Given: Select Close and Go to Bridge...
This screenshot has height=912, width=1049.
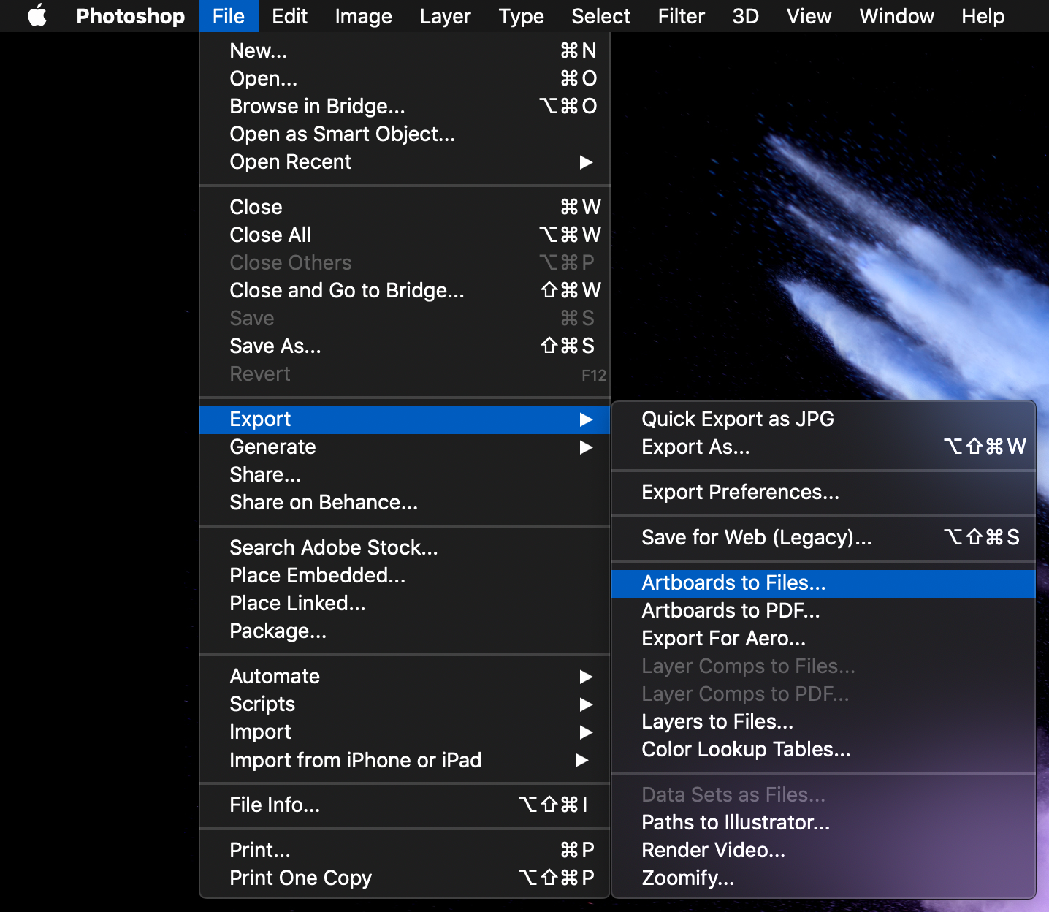Looking at the screenshot, I should tap(405, 290).
